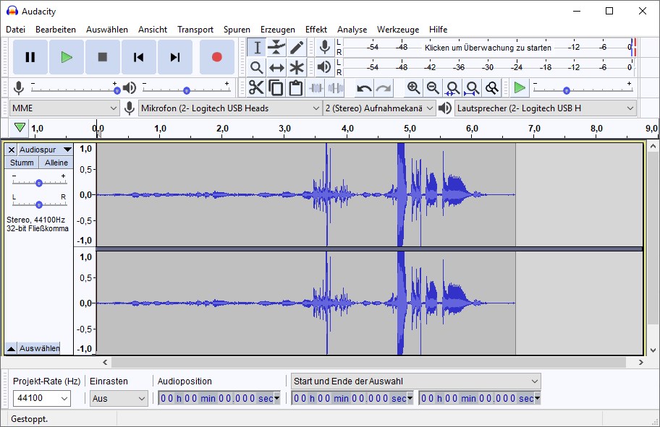This screenshot has width=660, height=427.
Task: Cut selection with scissors icon
Action: click(x=256, y=88)
